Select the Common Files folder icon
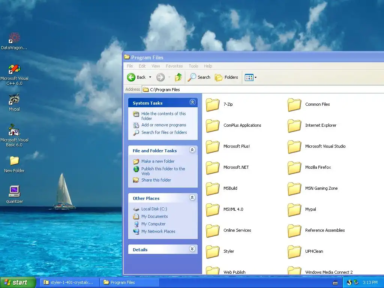The width and height of the screenshot is (384, 288). [x=294, y=105]
